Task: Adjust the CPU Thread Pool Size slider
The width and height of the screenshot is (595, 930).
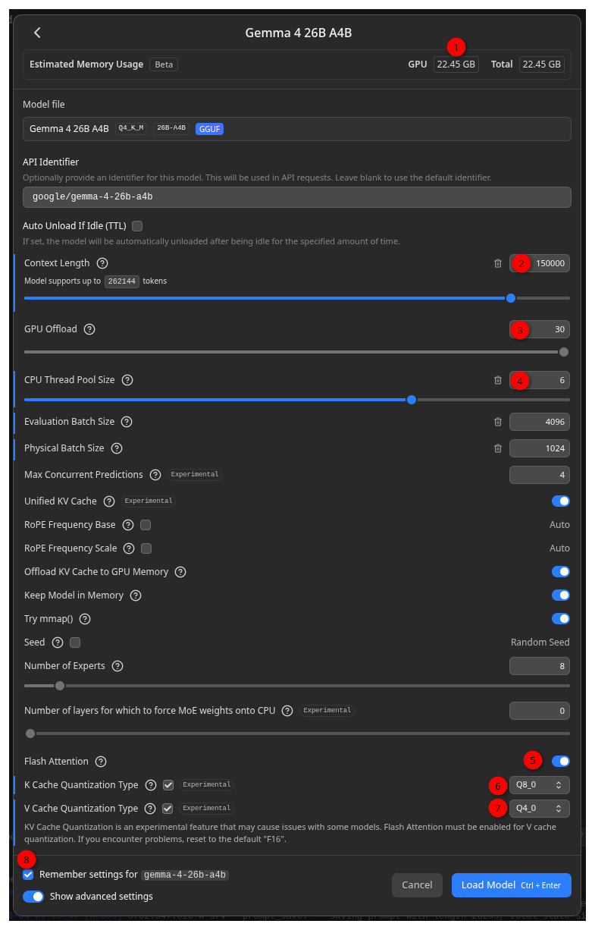Action: (412, 400)
